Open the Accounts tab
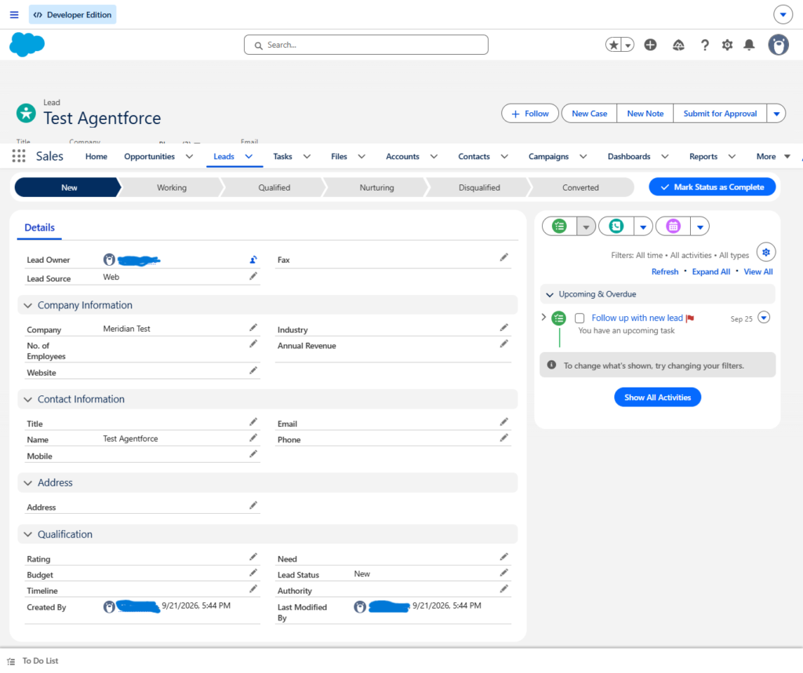The width and height of the screenshot is (803, 673). [402, 156]
